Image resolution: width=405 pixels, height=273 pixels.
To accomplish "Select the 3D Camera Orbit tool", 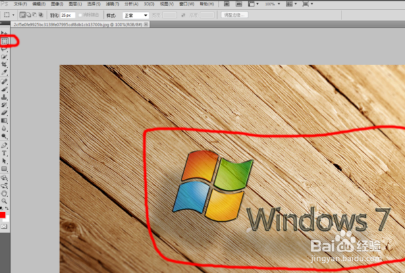I will coord(4,186).
